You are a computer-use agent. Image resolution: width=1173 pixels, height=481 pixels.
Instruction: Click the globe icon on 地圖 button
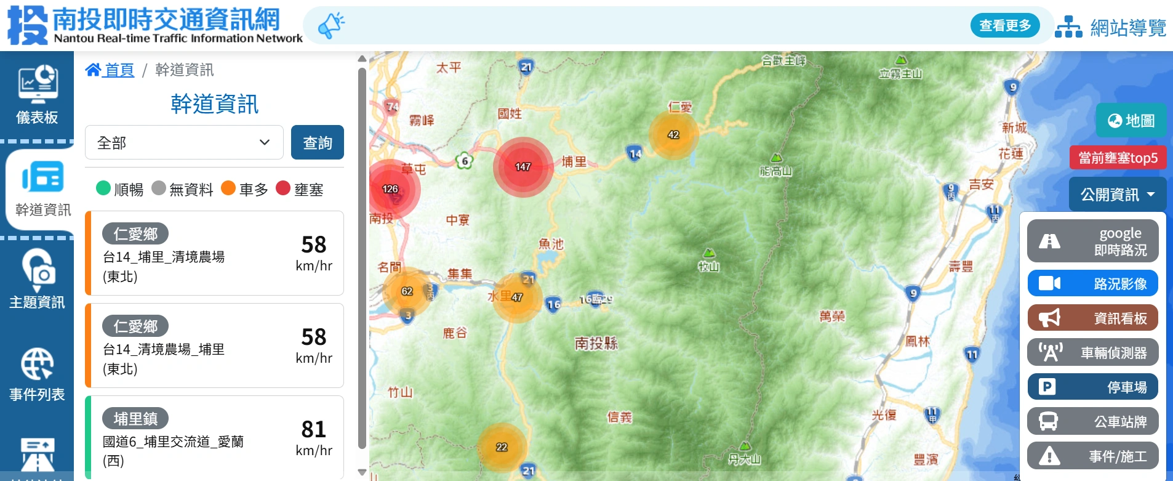pyautogui.click(x=1115, y=121)
